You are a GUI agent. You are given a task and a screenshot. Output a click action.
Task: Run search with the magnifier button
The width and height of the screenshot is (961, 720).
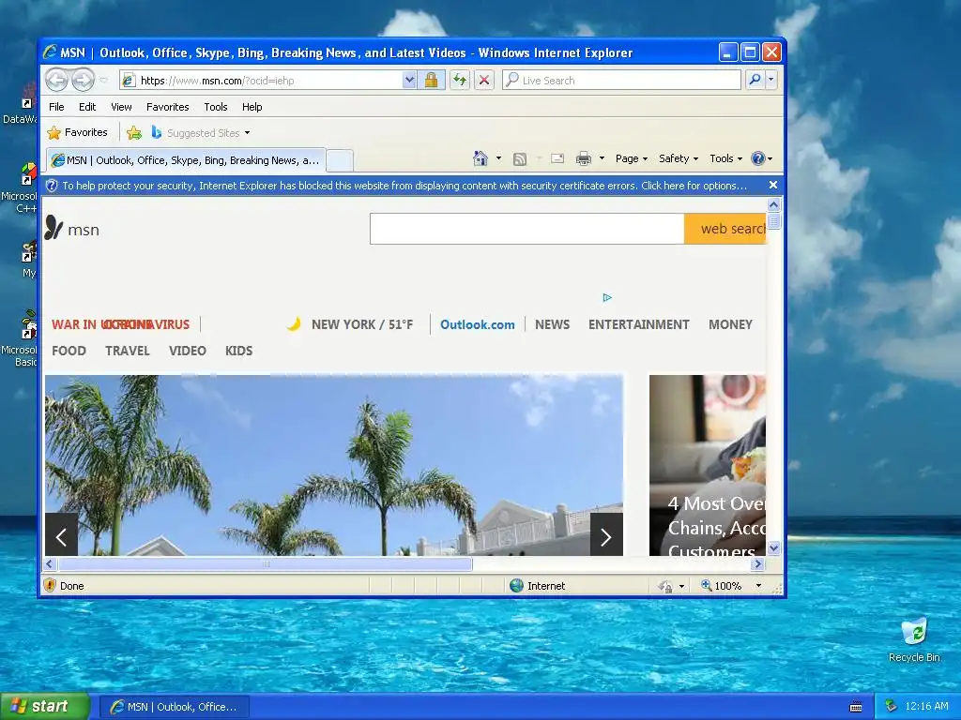pyautogui.click(x=755, y=80)
